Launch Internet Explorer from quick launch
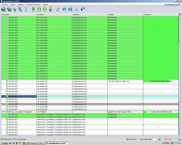The height and width of the screenshot is (145, 182). [x=14, y=143]
